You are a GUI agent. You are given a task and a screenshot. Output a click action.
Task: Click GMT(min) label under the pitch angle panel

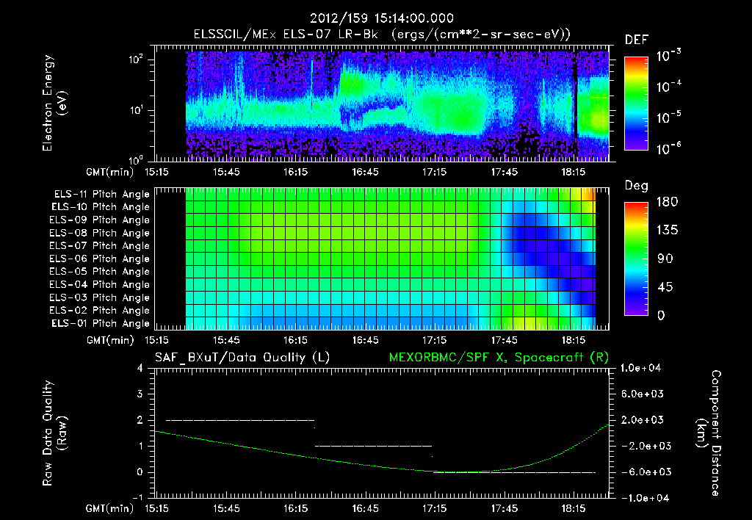coord(110,340)
